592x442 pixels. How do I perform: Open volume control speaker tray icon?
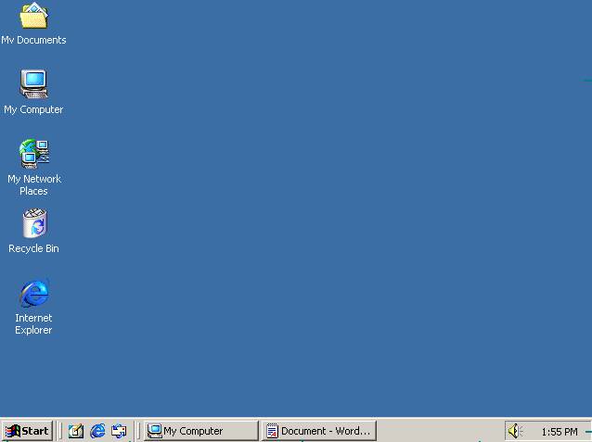pos(515,431)
